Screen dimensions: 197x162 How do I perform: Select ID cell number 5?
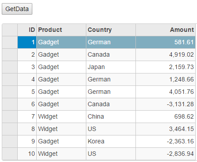click(x=27, y=92)
